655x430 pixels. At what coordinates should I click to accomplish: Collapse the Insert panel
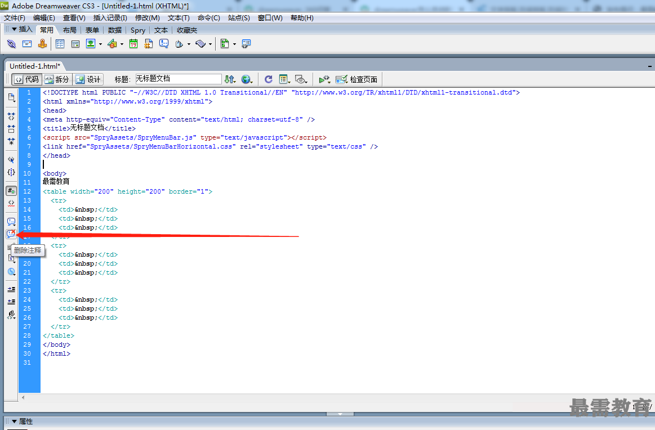14,29
